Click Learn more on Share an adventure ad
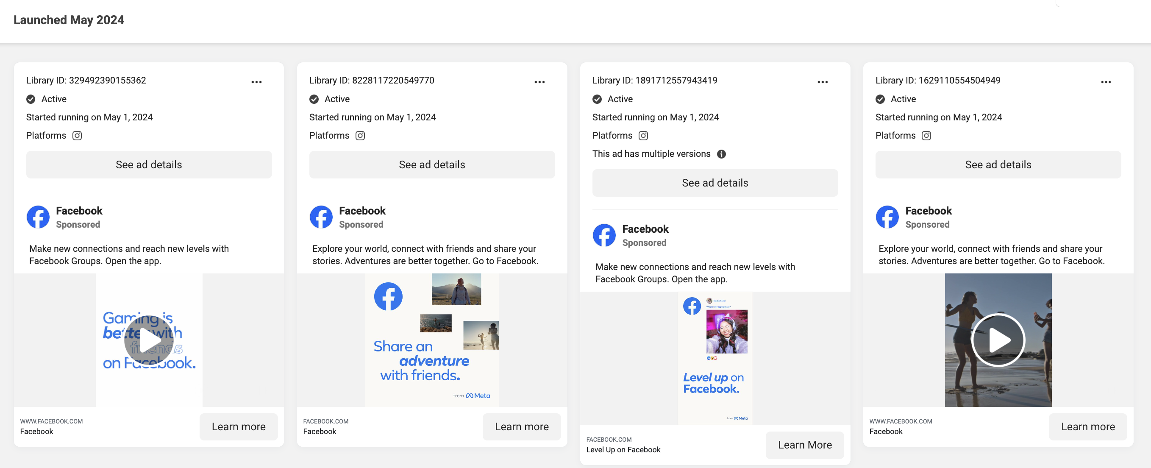This screenshot has height=468, width=1151. coord(521,426)
